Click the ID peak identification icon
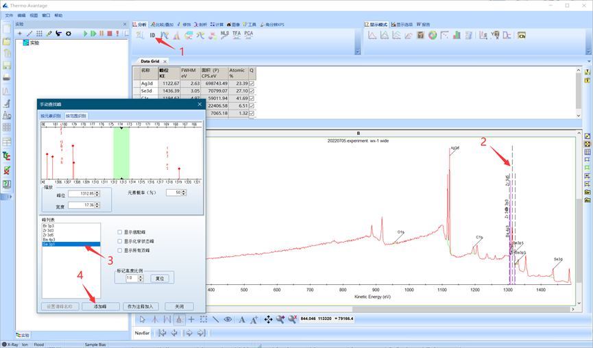The width and height of the screenshot is (593, 348). click(x=152, y=35)
